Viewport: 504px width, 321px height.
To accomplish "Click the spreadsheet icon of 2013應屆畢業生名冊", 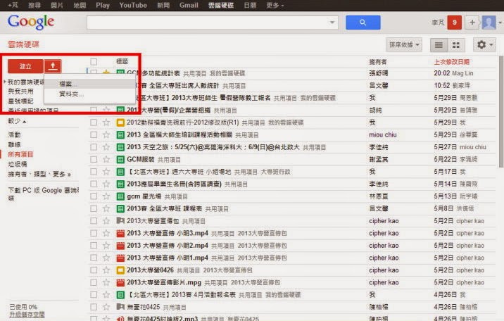I will 120,184.
